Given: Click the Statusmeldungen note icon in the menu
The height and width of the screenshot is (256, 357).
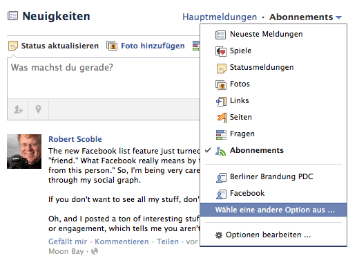Looking at the screenshot, I should coord(222,68).
